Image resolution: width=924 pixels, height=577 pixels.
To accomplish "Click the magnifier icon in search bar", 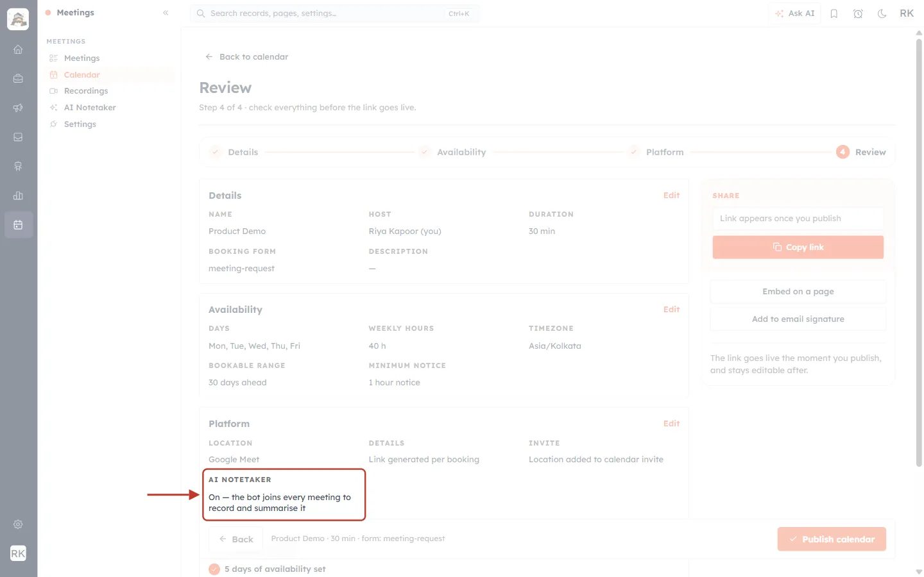I will [x=201, y=13].
